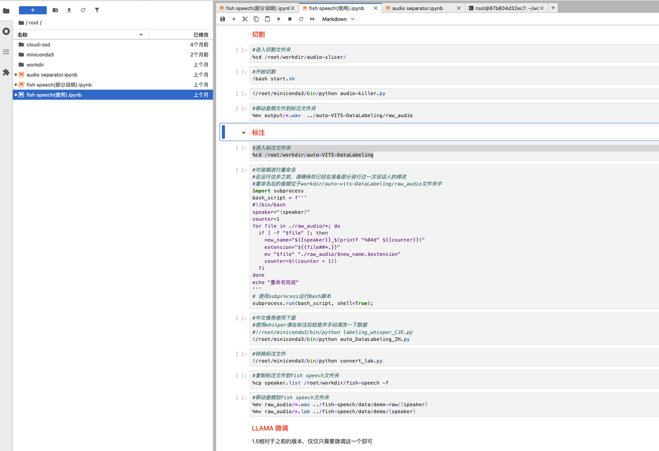This screenshot has height=451, width=659.
Task: Close the fish speech(使用).ipynb tab
Action: click(375, 8)
